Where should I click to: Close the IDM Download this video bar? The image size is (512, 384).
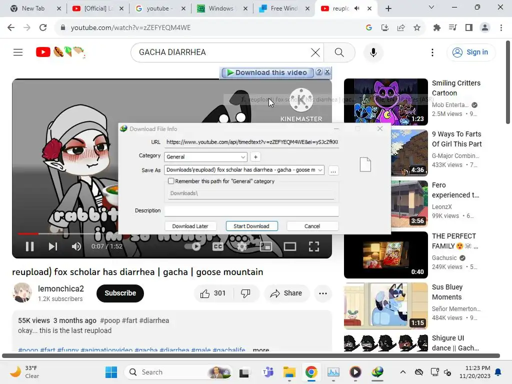(327, 72)
